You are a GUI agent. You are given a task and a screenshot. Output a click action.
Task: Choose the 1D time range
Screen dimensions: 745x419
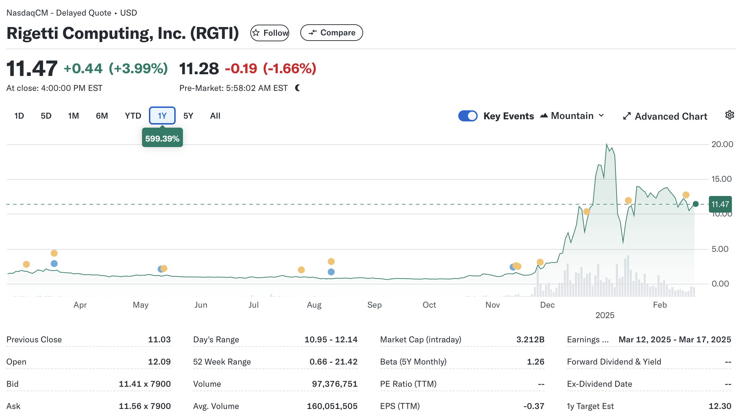[19, 116]
